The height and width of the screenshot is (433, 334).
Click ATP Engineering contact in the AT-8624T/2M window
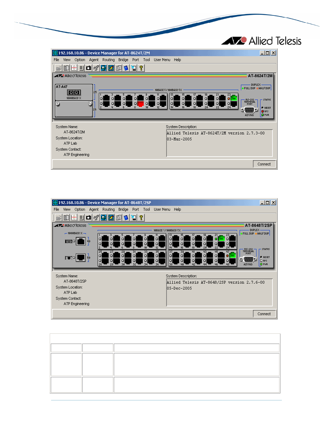pos(76,155)
